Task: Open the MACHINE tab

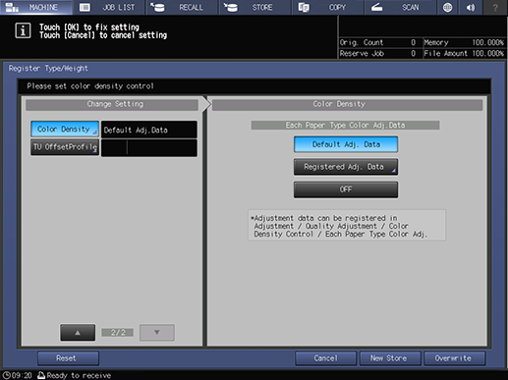Action: (x=36, y=7)
